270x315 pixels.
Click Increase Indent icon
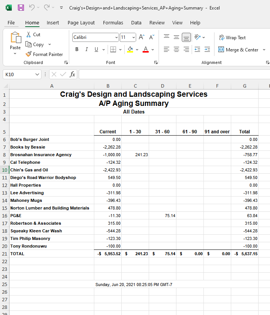click(207, 50)
